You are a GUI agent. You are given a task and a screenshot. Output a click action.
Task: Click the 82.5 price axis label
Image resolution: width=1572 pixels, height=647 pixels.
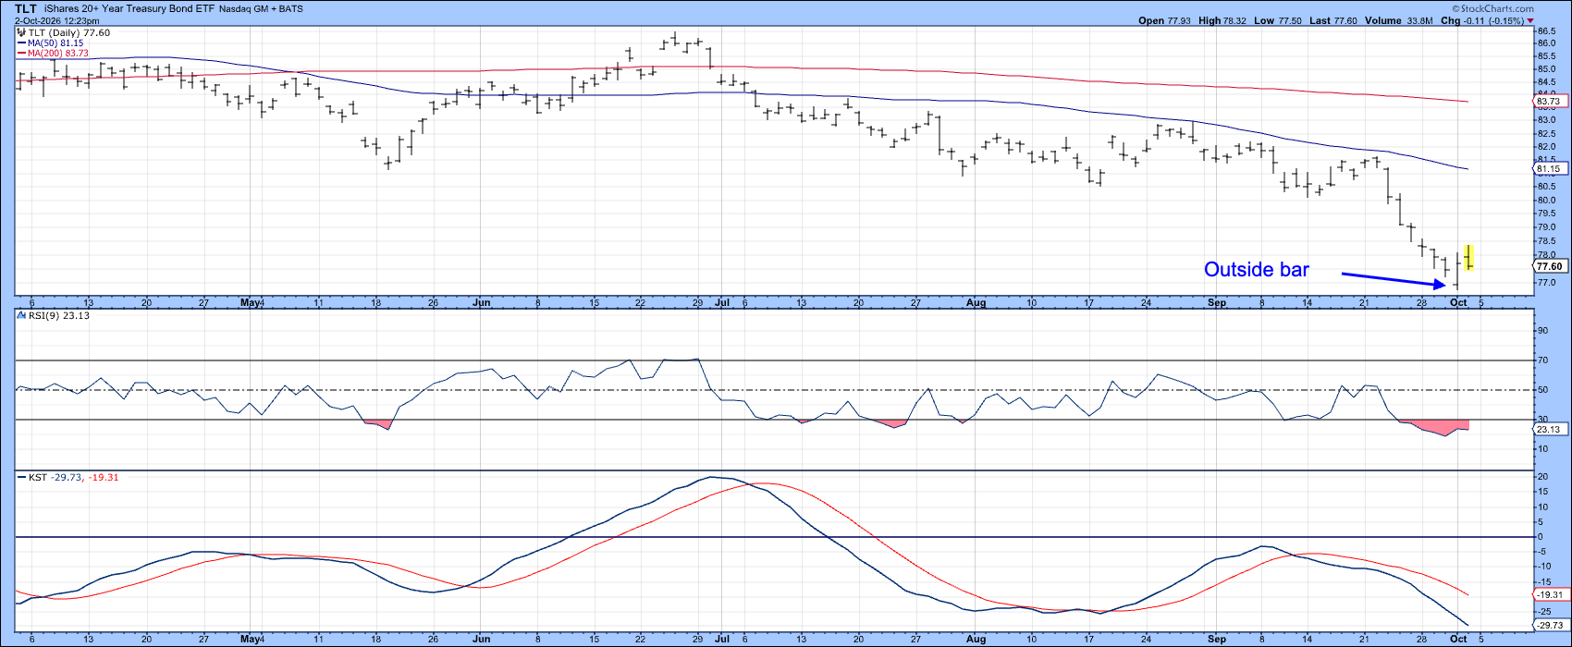[1547, 134]
